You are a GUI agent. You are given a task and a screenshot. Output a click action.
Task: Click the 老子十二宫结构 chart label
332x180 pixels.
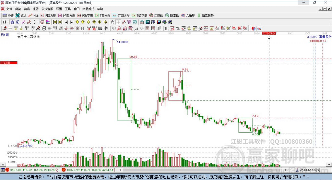click(29, 37)
